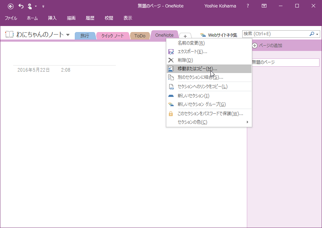The width and height of the screenshot is (322, 228).
Task: Click the Undo icon in quick access toolbar
Action: (x=21, y=6)
